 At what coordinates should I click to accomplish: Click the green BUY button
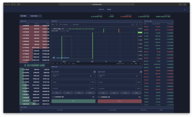(x=73, y=101)
